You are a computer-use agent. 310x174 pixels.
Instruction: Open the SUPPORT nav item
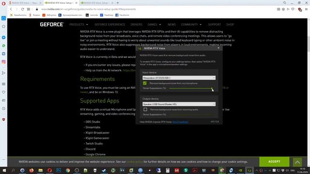point(214,25)
